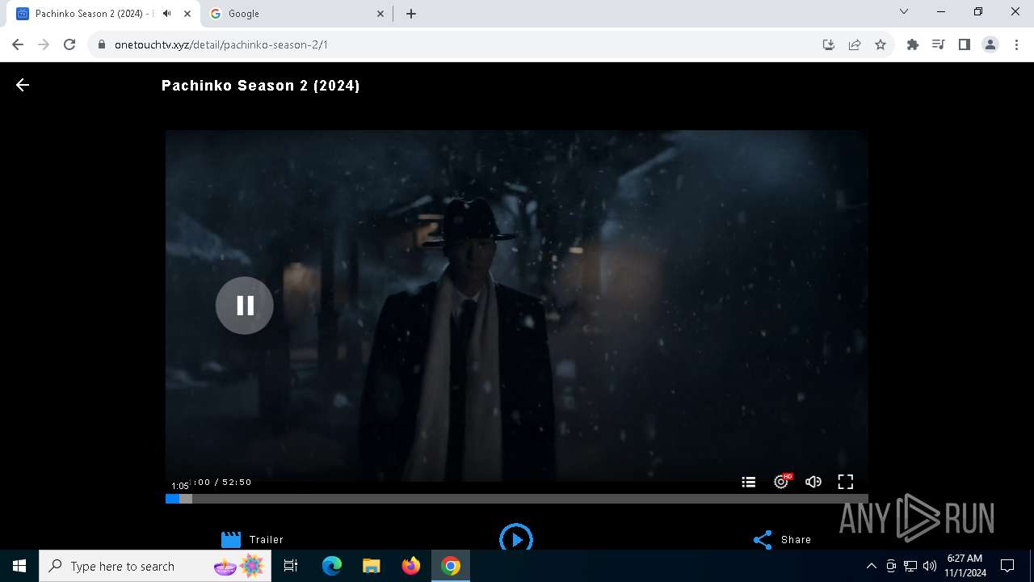Click the Share button
The width and height of the screenshot is (1034, 582).
782,539
